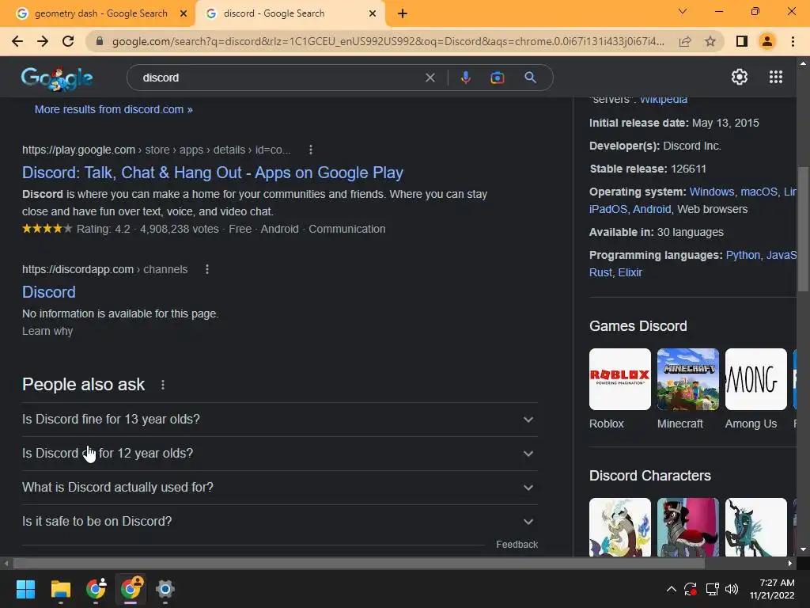The width and height of the screenshot is (810, 608).
Task: Click the vertical page scrollbar thumb
Action: point(803,229)
